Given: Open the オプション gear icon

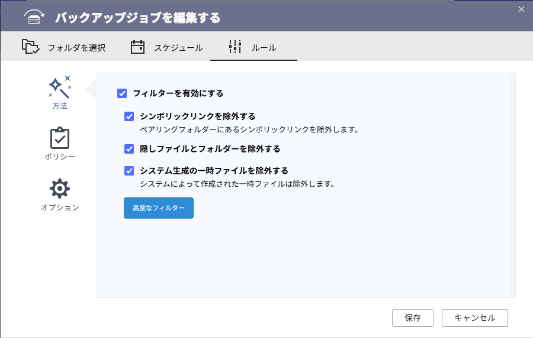Looking at the screenshot, I should click(x=59, y=189).
